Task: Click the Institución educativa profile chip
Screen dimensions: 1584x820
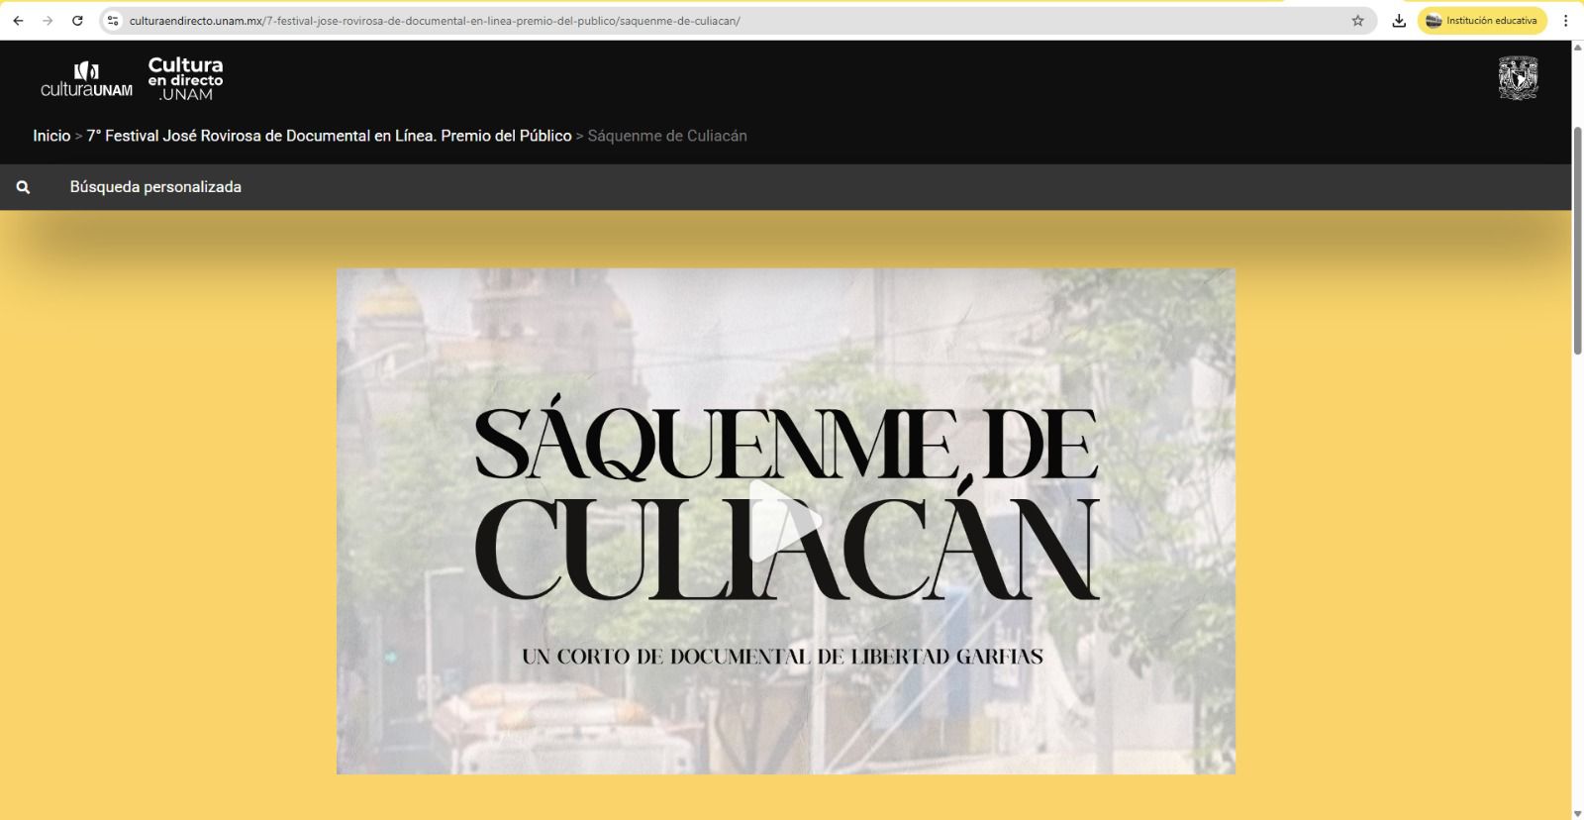Action: pos(1481,21)
